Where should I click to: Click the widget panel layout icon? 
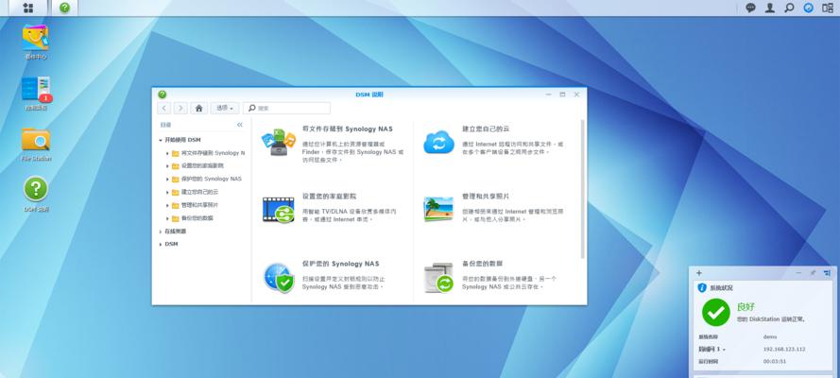[x=827, y=273]
